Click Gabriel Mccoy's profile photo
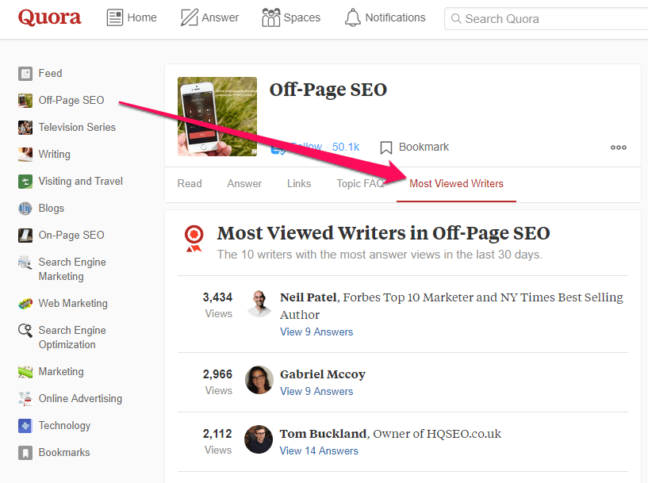648x483 pixels. (259, 380)
